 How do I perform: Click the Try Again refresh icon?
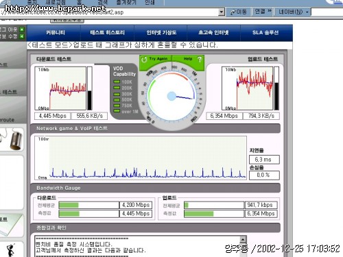click(144, 60)
